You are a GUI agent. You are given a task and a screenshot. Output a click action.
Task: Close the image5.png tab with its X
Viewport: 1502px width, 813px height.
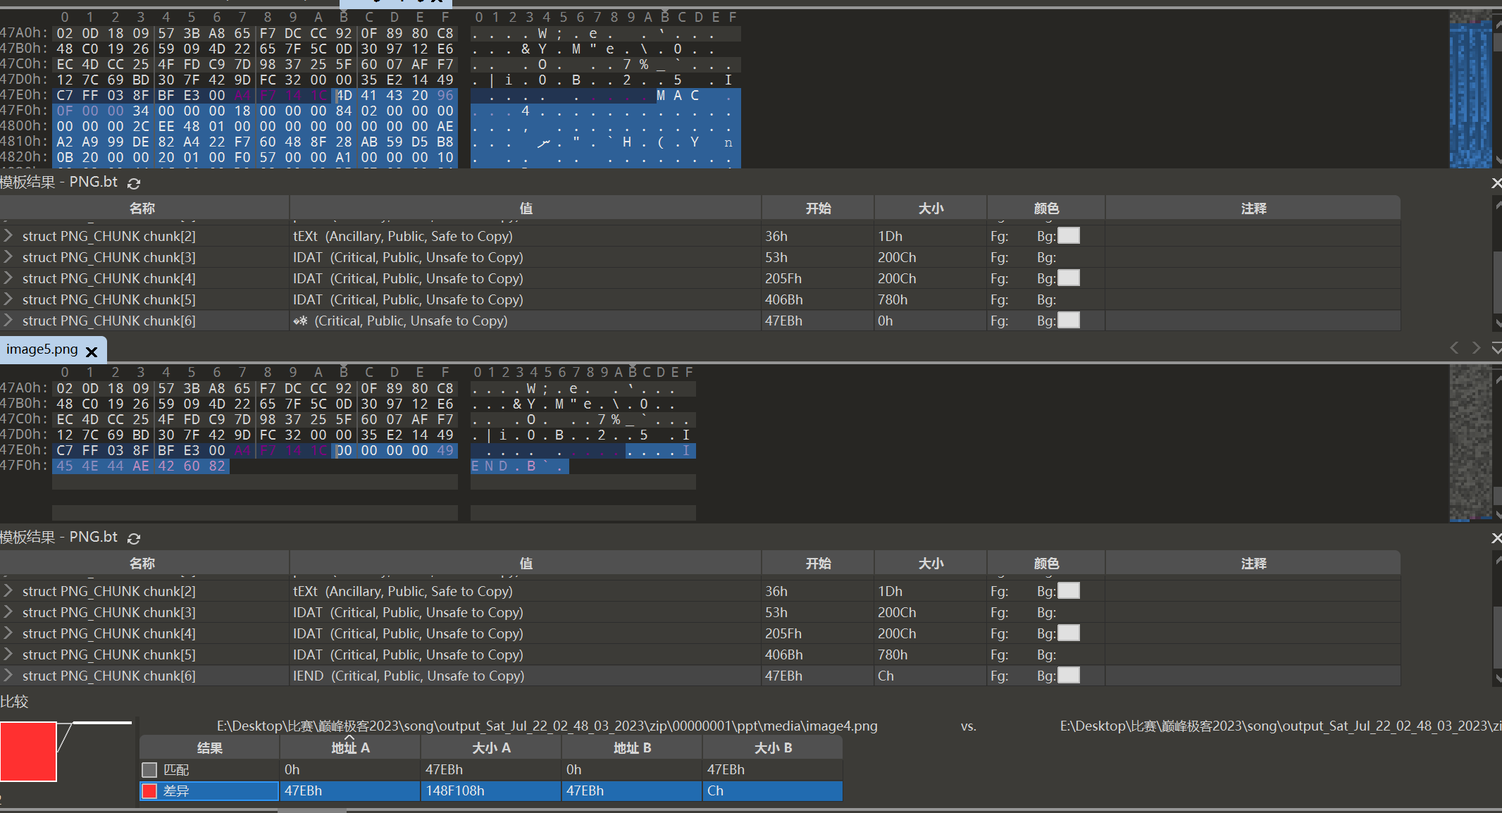coord(92,351)
